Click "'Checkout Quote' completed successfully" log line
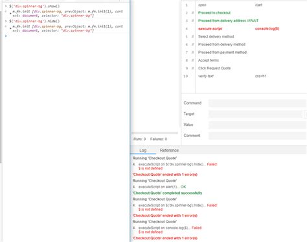The image size is (307, 242). pos(167,193)
